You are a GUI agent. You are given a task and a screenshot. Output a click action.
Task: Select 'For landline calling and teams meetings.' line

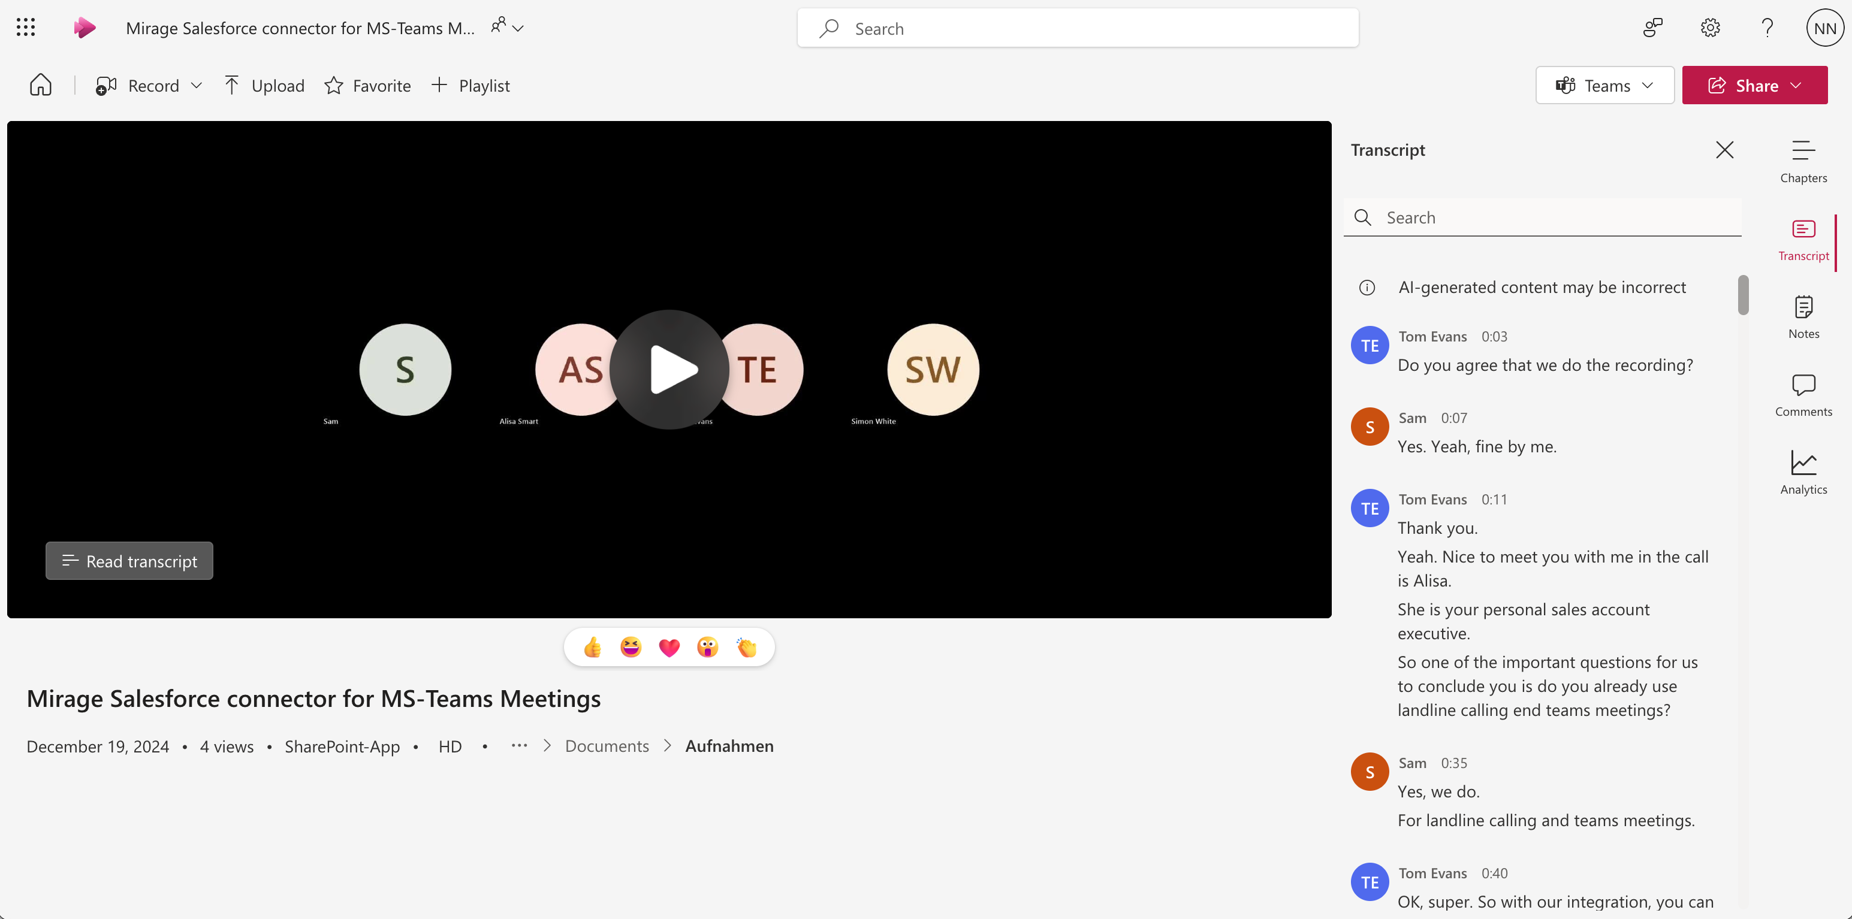(x=1546, y=820)
